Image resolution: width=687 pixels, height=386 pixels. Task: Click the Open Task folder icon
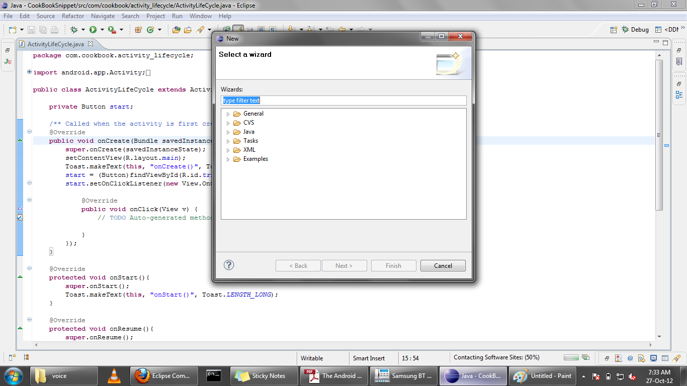point(188,30)
